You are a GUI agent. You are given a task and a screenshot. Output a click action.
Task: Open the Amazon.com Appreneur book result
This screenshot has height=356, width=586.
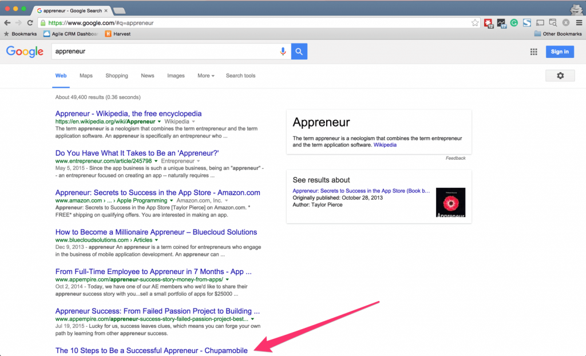[158, 192]
